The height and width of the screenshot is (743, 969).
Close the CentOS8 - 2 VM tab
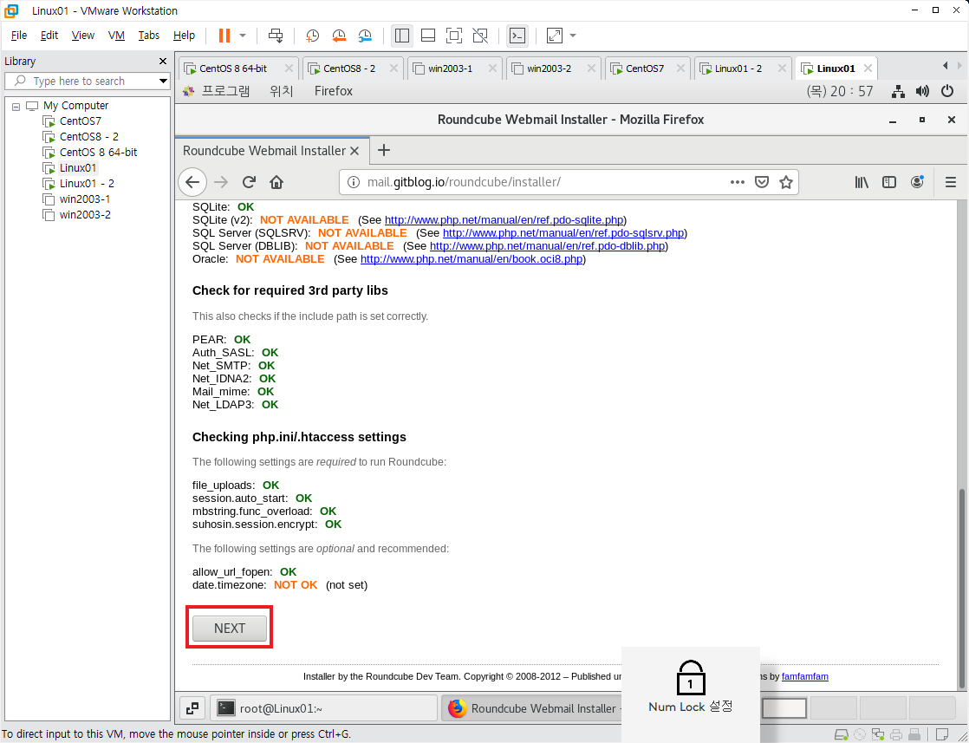393,68
